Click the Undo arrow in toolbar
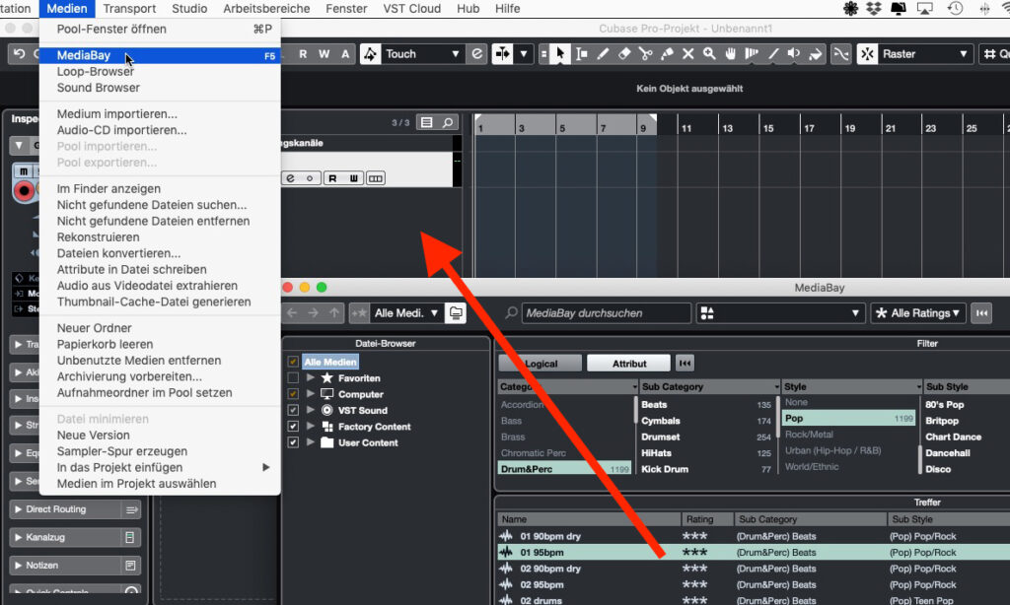Image resolution: width=1010 pixels, height=605 pixels. click(x=20, y=54)
